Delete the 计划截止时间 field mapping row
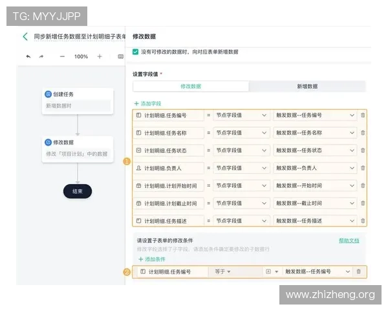 tap(363, 203)
